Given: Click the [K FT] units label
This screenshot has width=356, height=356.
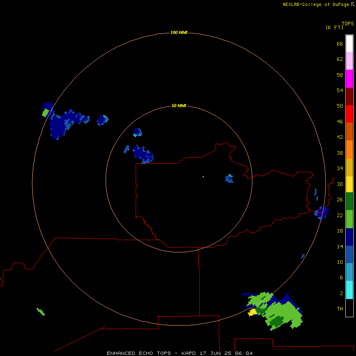Looking at the screenshot, I should (x=334, y=27).
